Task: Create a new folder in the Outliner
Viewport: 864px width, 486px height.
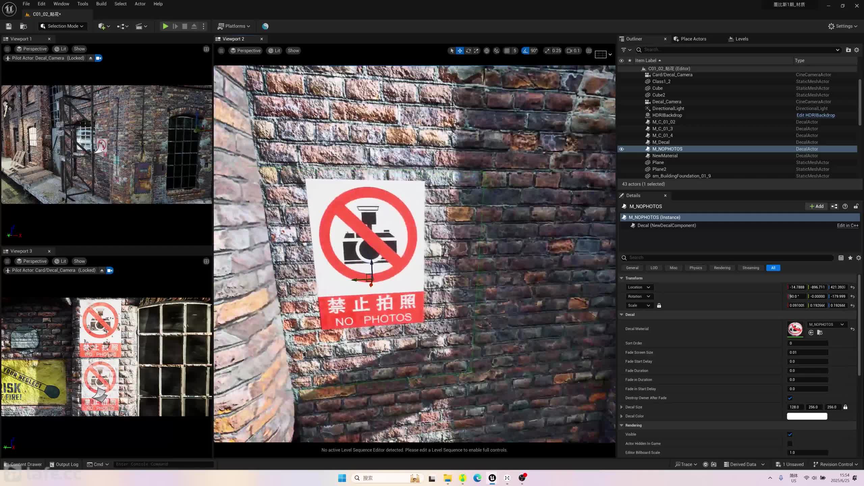Action: coord(848,50)
